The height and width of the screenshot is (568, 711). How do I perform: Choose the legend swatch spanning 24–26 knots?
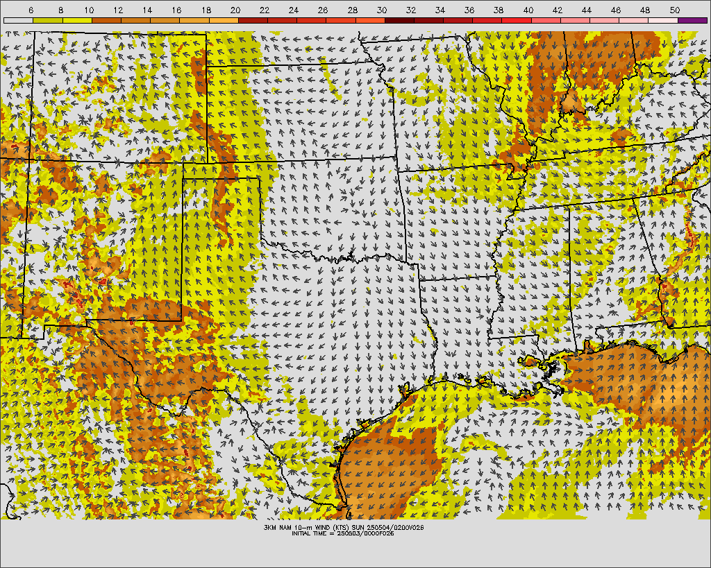tap(312, 20)
